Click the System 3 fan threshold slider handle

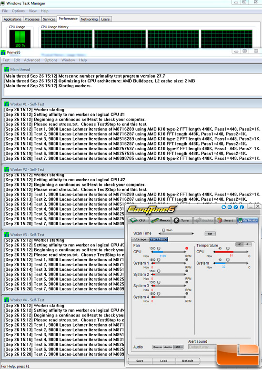[159, 282]
